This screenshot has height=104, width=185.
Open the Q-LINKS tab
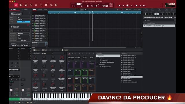pos(36,50)
